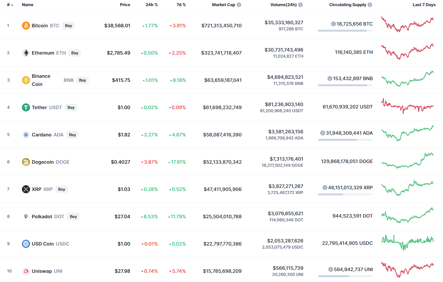Screen dimensions: 443x282
Task: Click the Uniswap pink unicorn icon
Action: 26,271
